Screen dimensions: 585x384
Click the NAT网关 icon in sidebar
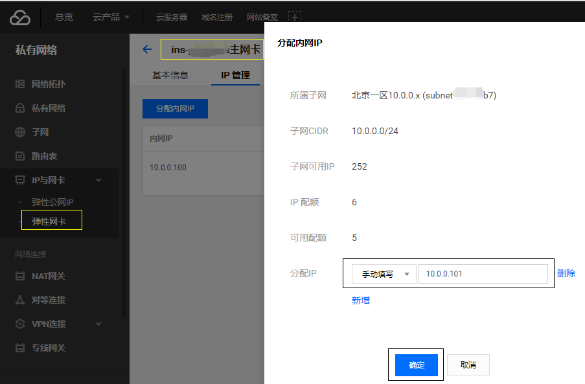tap(20, 276)
